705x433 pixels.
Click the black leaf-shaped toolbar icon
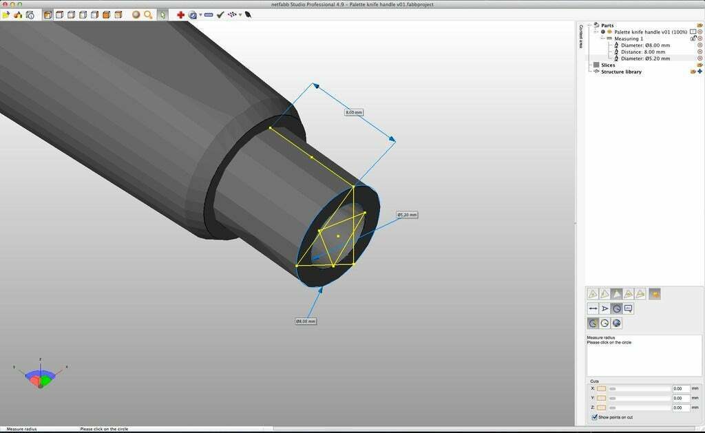248,15
